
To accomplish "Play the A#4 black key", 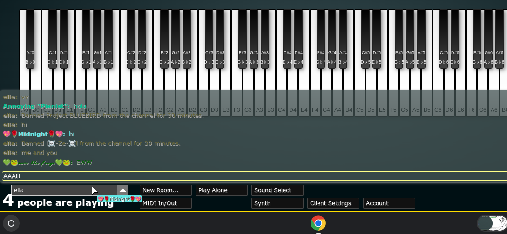I will (343, 39).
